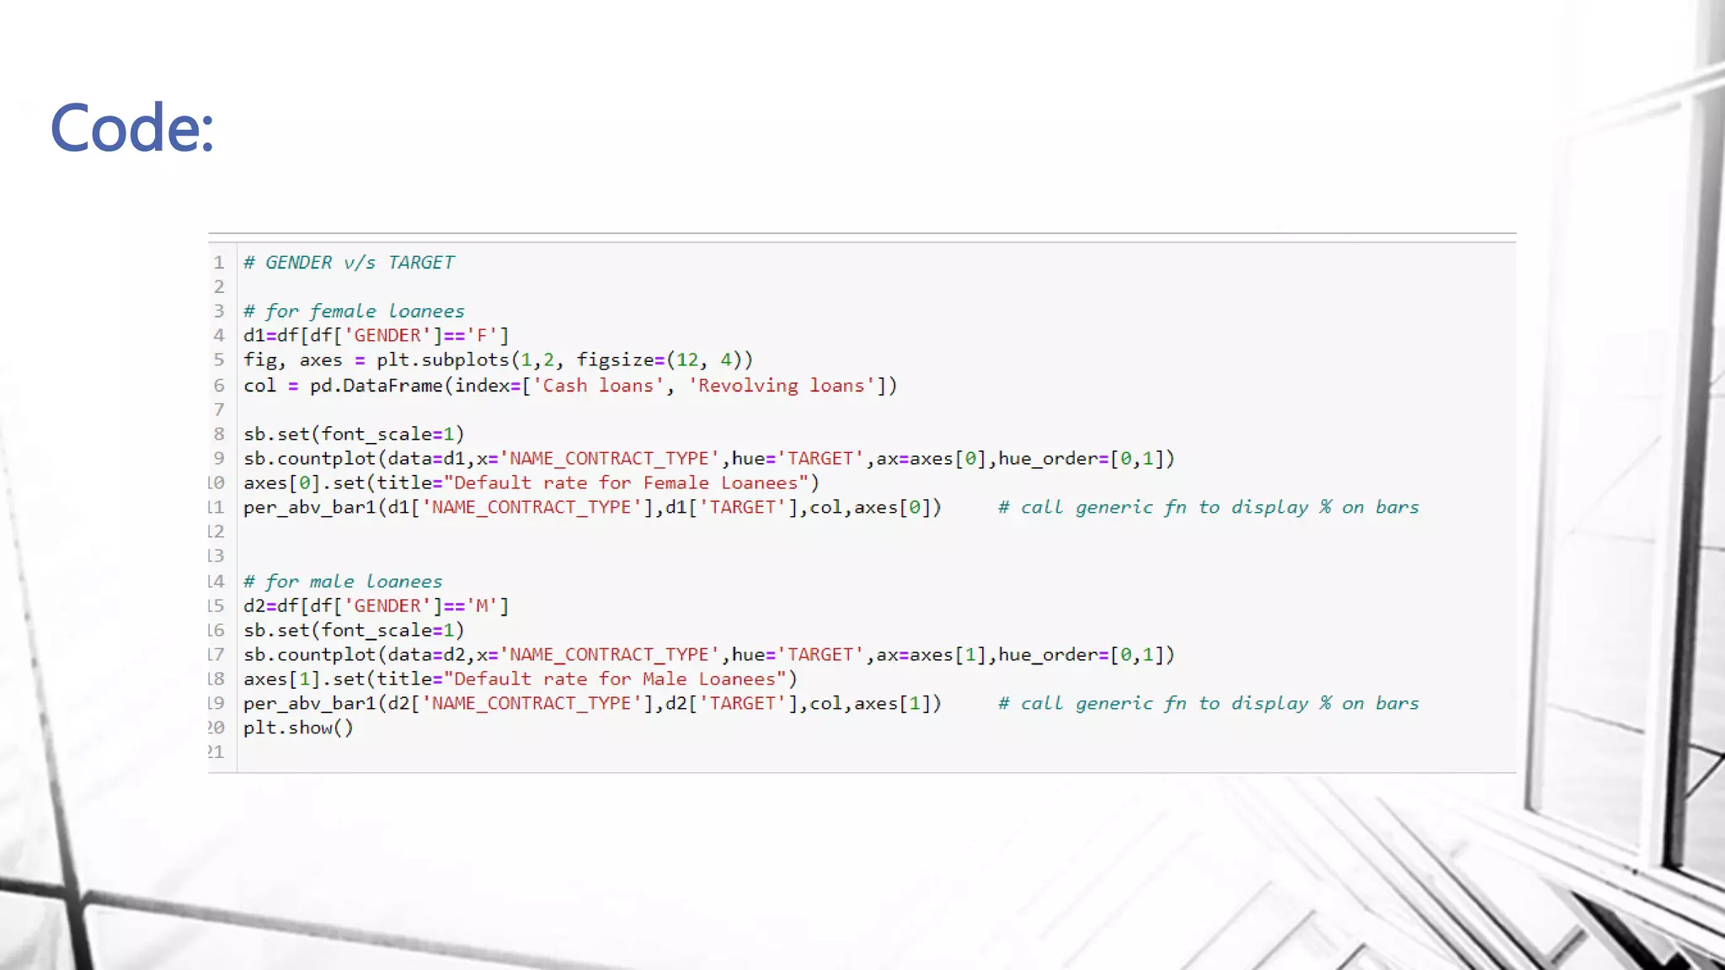Click the per_abv_bar1 call with axes[1]

click(x=592, y=704)
